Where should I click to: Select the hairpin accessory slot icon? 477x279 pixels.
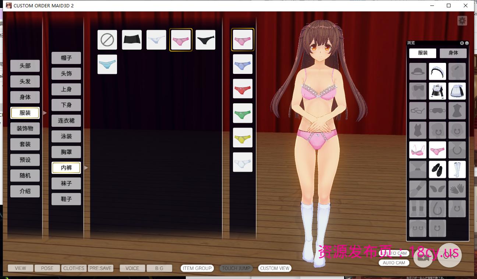click(x=457, y=71)
